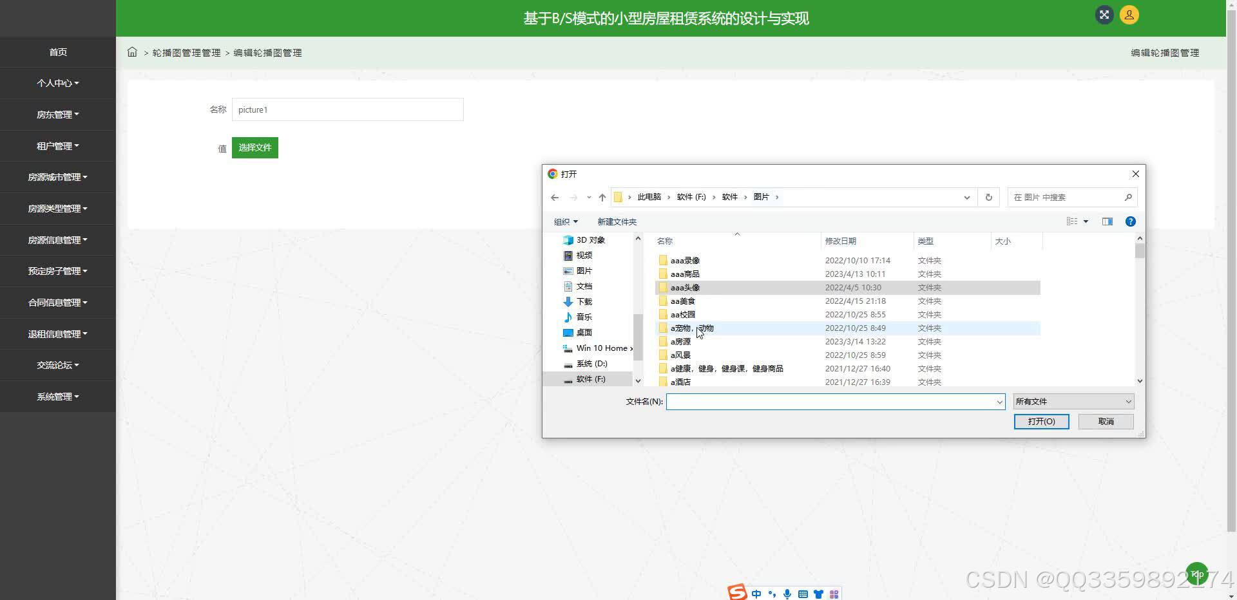Click 新建文件夹 in dialog toolbar
This screenshot has height=600, width=1237.
tap(617, 221)
